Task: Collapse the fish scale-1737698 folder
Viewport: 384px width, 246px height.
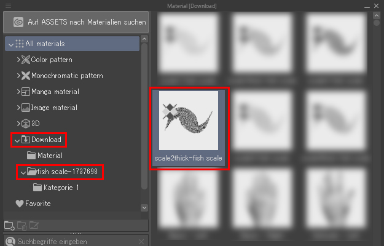Action: tap(23, 172)
